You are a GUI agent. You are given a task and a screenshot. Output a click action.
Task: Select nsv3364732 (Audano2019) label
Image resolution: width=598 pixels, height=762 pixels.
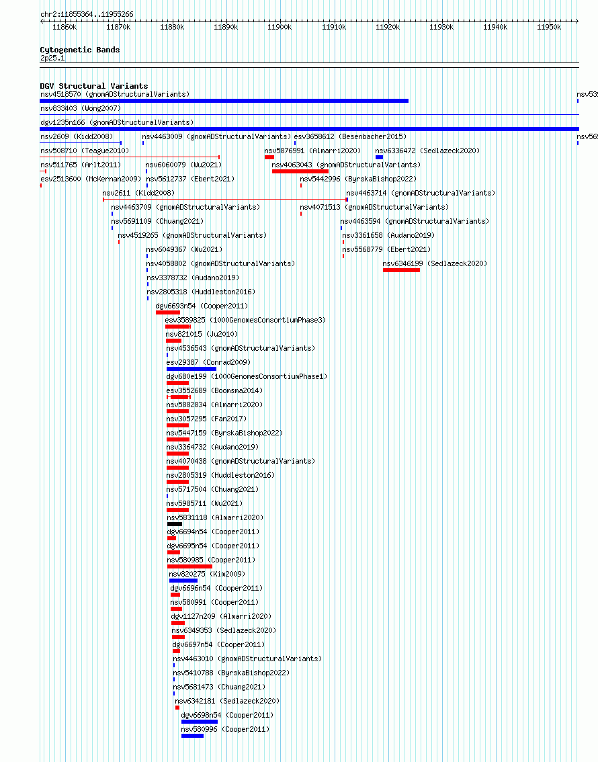point(212,447)
